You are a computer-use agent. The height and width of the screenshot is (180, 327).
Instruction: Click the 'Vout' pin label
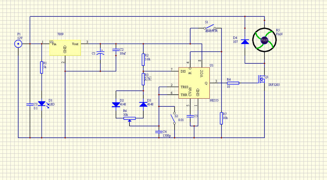coord(75,44)
